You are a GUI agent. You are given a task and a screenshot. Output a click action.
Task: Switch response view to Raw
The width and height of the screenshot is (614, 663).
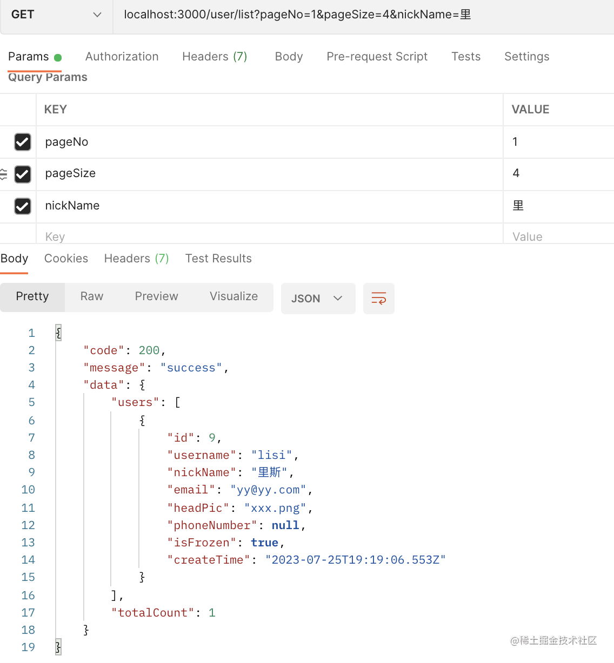click(92, 296)
